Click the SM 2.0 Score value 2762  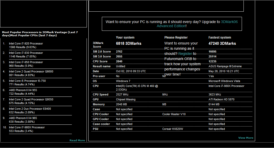119,51
